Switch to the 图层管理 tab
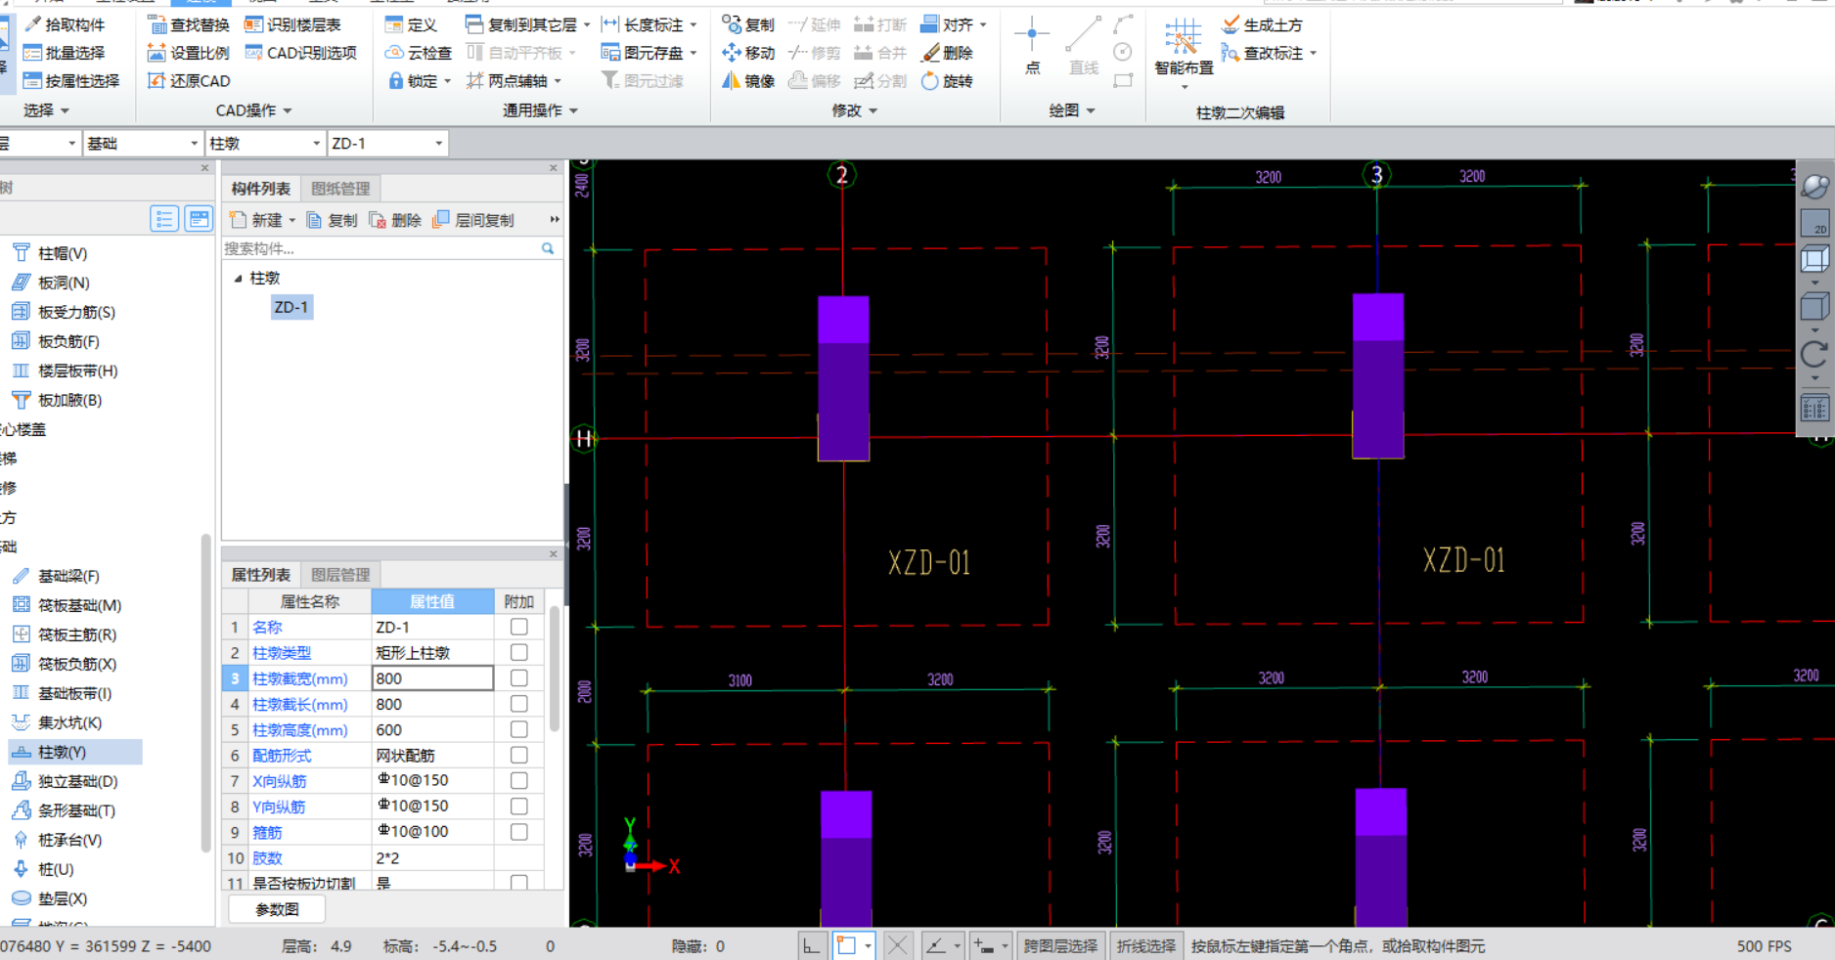The width and height of the screenshot is (1835, 960). (340, 575)
